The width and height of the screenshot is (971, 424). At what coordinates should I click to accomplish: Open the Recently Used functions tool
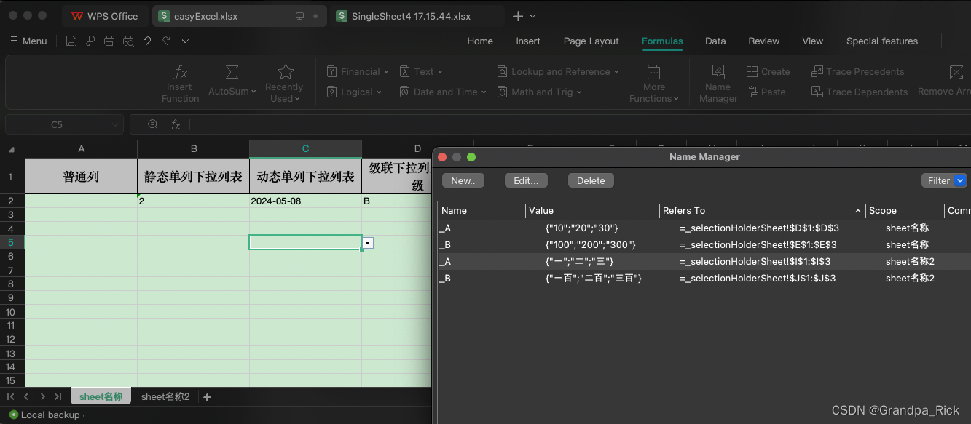284,80
